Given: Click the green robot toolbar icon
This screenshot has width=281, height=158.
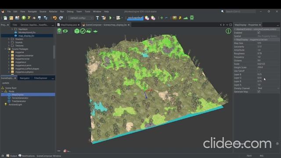Looking at the screenshot, I should (192, 18).
